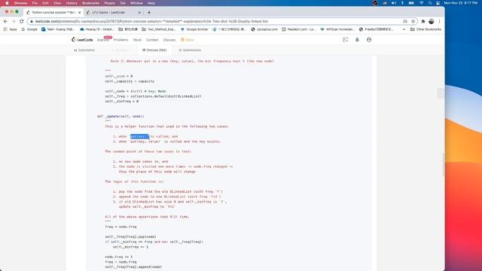Open the Bookmarks menu in the menu bar

coord(90,3)
